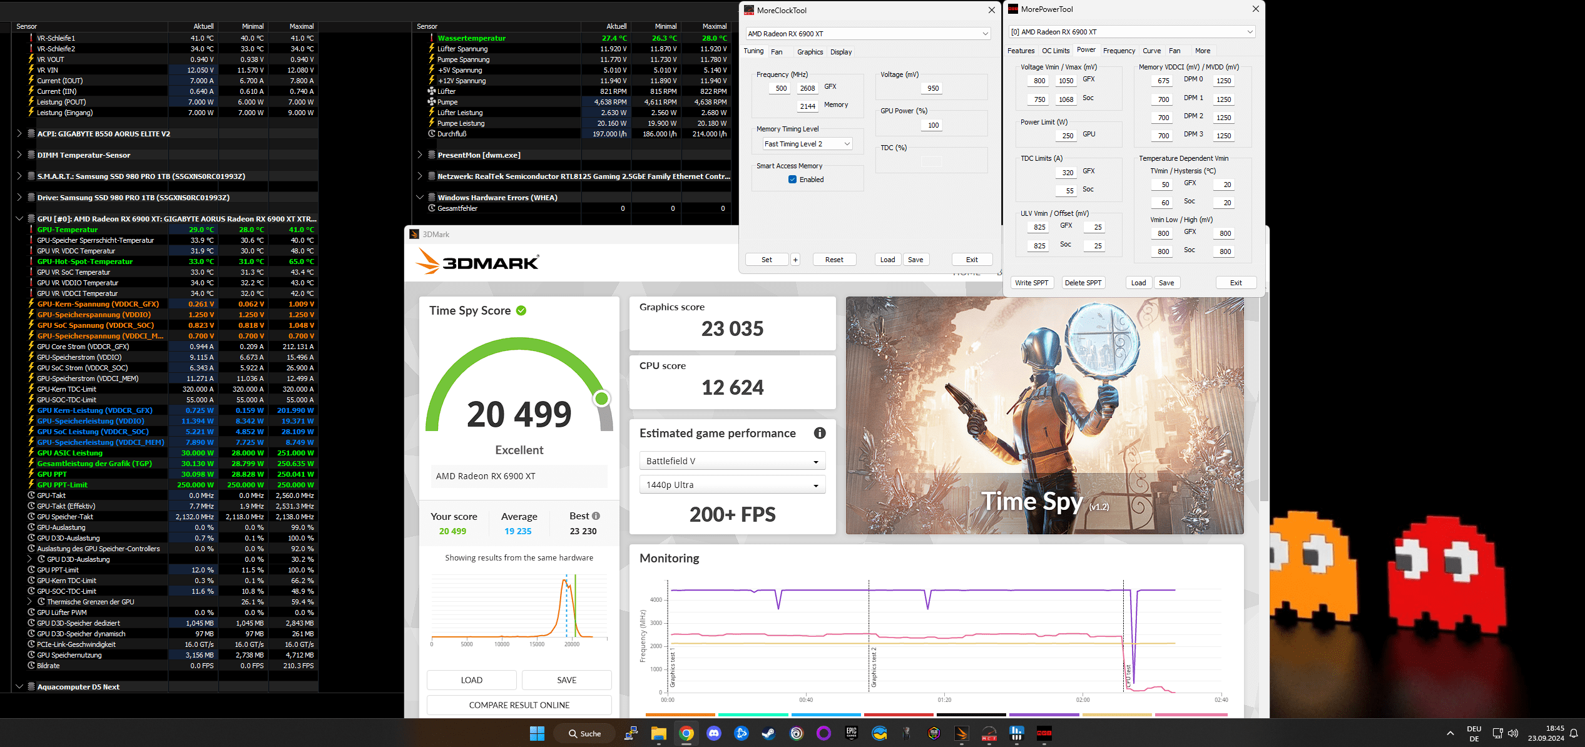Switch to Google Chrome in taskbar
The height and width of the screenshot is (747, 1585).
pyautogui.click(x=686, y=733)
